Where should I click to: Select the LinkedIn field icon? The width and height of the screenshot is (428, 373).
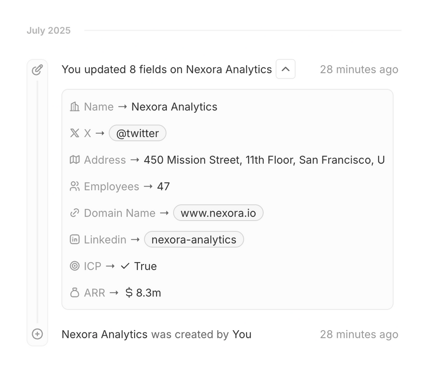(75, 240)
